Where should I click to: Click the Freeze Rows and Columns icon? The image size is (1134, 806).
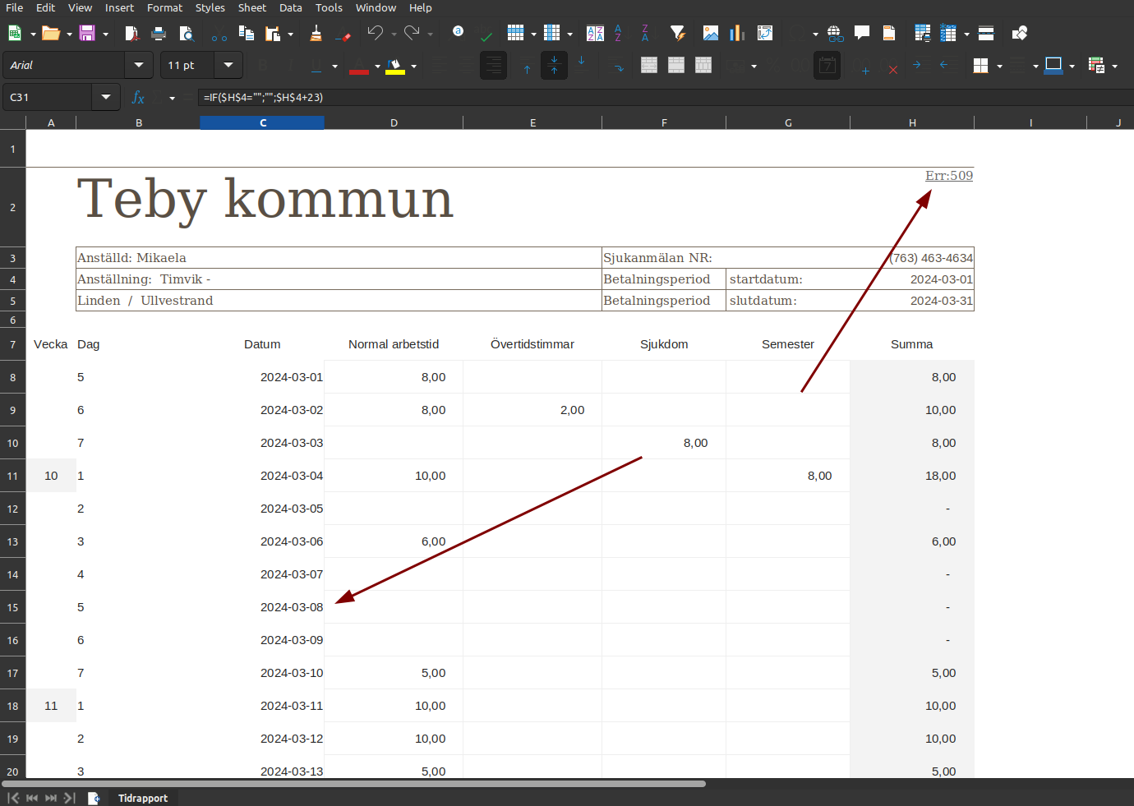point(948,33)
